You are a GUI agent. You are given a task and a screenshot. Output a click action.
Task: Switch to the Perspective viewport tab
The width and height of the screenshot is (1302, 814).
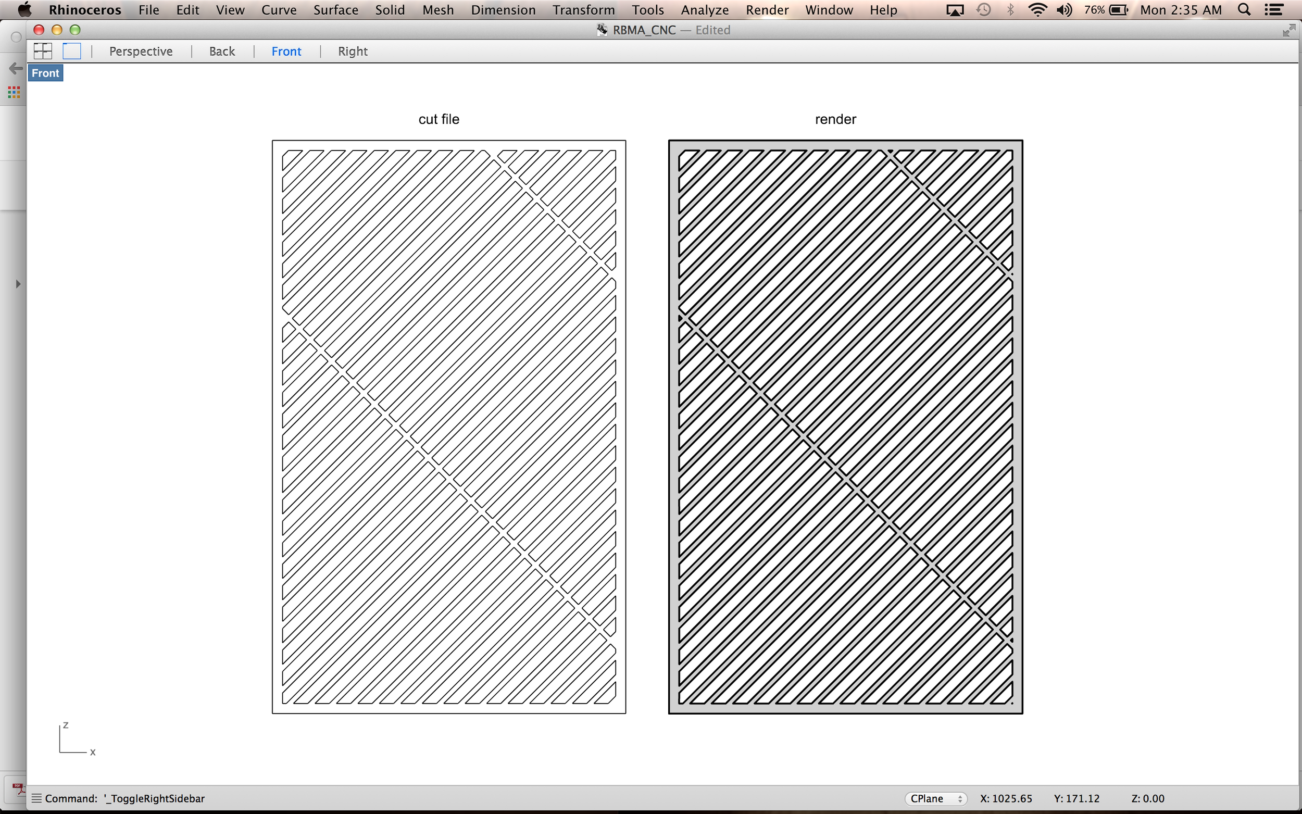(141, 51)
